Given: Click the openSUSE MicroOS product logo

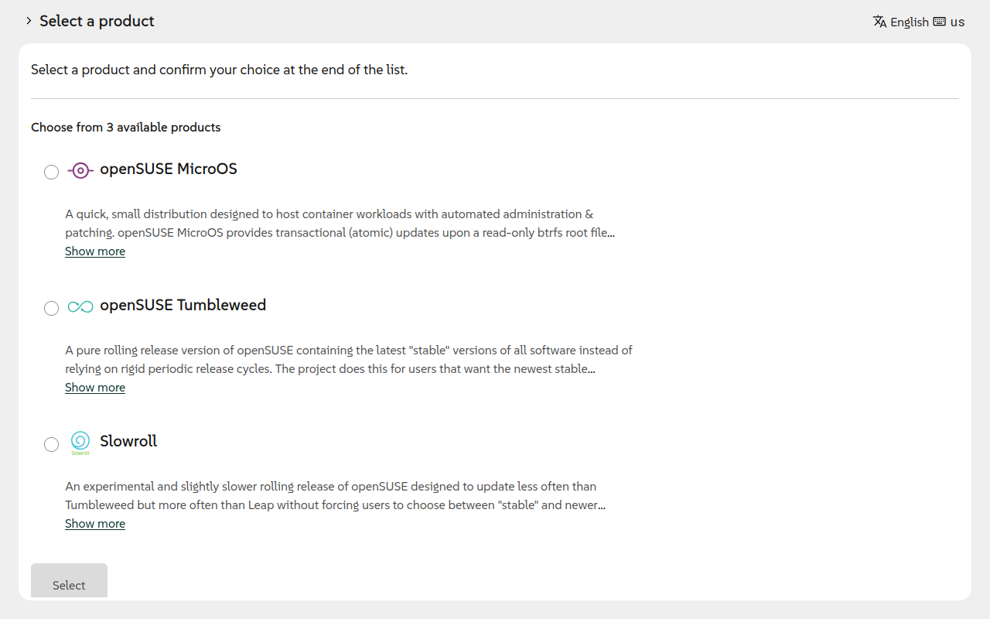Looking at the screenshot, I should [x=80, y=170].
